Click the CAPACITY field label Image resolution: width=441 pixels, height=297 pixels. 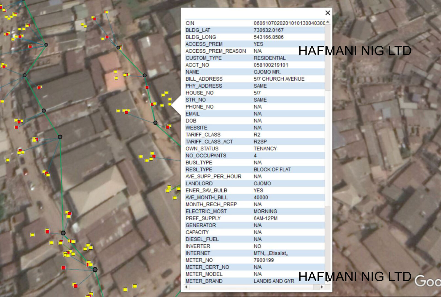coord(197,232)
